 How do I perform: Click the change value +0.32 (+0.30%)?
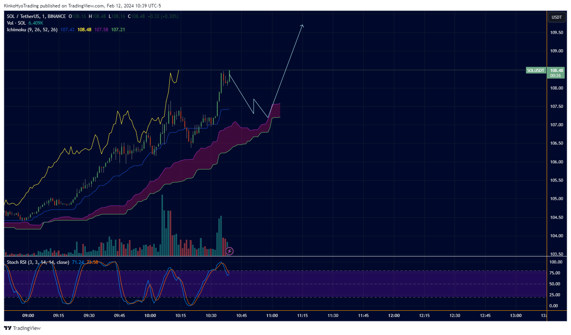point(163,16)
